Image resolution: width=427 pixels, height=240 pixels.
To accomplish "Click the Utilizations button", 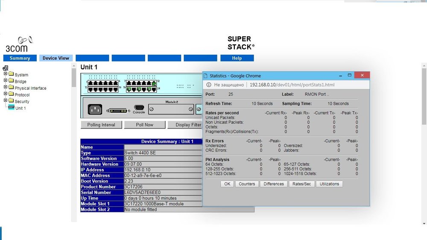I will point(329,184).
